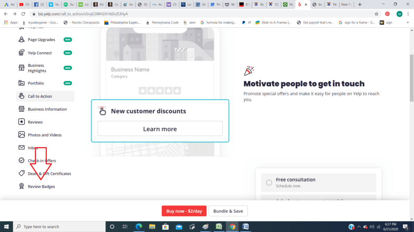Open the Business Highlights sidebar icon
Screen dimensions: 414x232
pyautogui.click(x=21, y=68)
